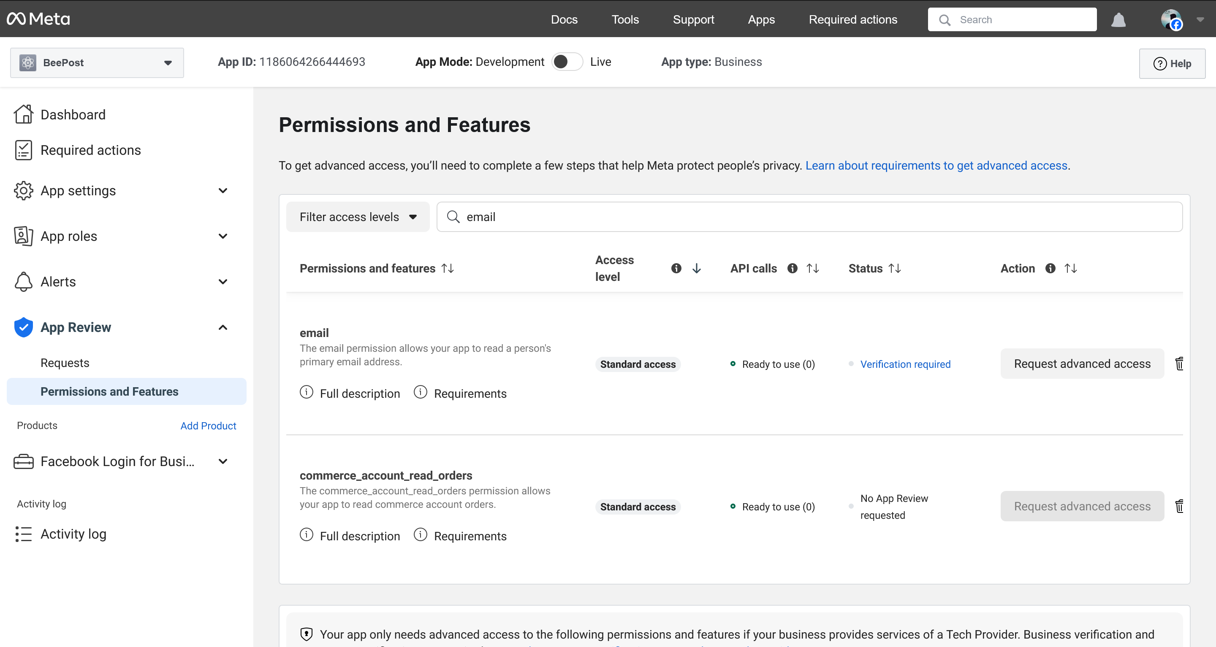Select Permissions and Features sidebar item

point(127,391)
